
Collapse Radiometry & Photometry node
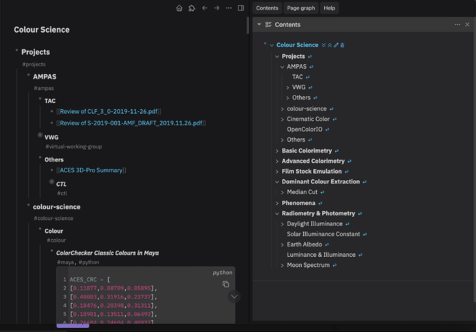point(277,213)
